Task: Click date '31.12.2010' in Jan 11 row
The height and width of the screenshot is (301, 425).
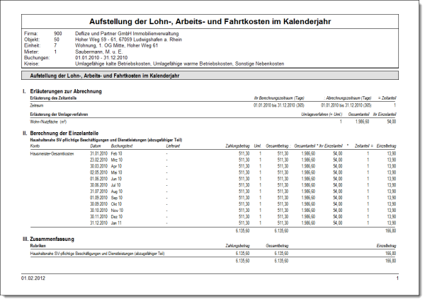Action: point(99,223)
